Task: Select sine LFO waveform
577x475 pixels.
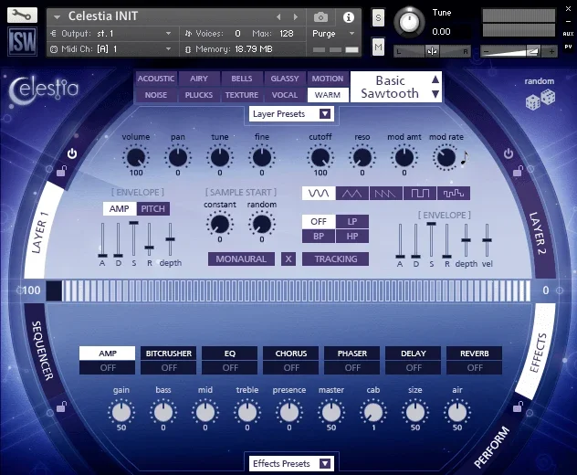Action: tap(319, 194)
